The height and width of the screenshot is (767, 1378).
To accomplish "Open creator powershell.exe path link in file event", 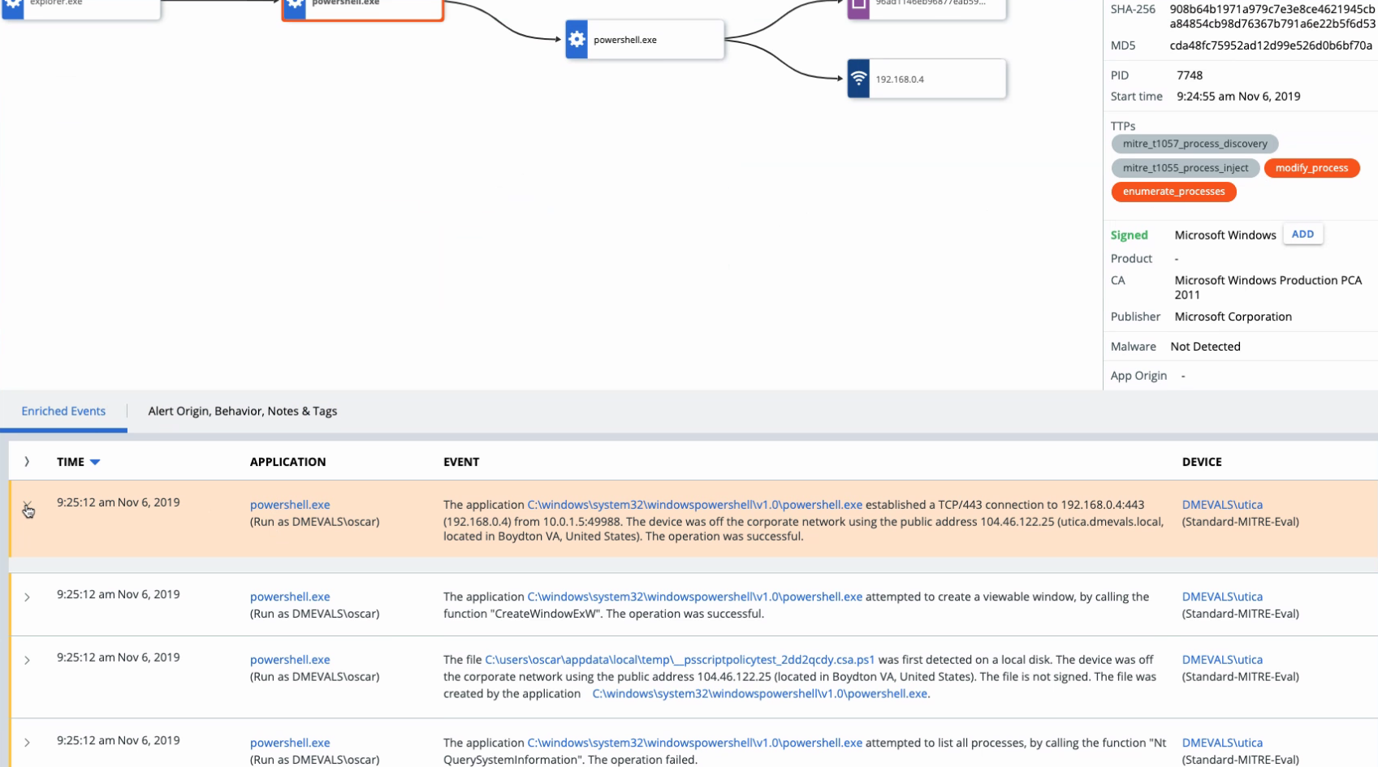I will [759, 694].
